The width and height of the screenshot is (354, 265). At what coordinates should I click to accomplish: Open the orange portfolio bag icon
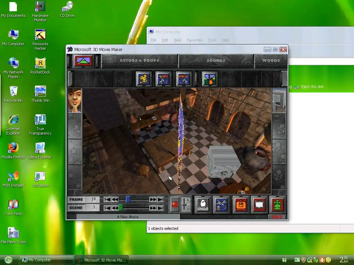tap(241, 205)
